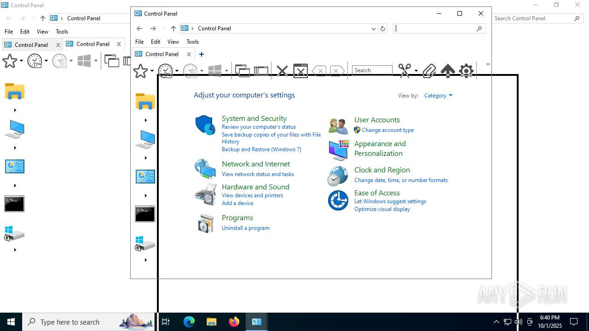This screenshot has width=589, height=331.
Task: Click the Programs disc box icon
Action: point(206,223)
